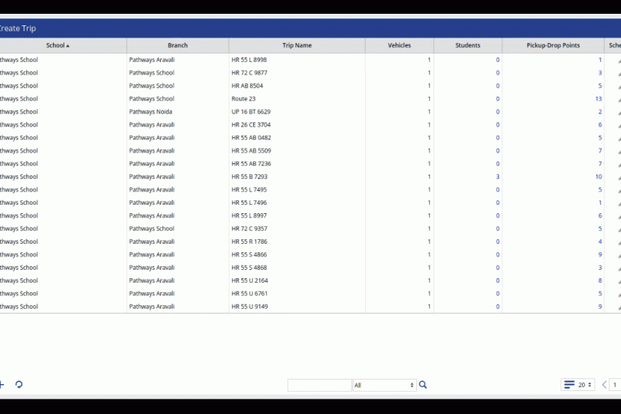Screen dimensions: 621x414
Task: Click the page number input box
Action: 615,385
